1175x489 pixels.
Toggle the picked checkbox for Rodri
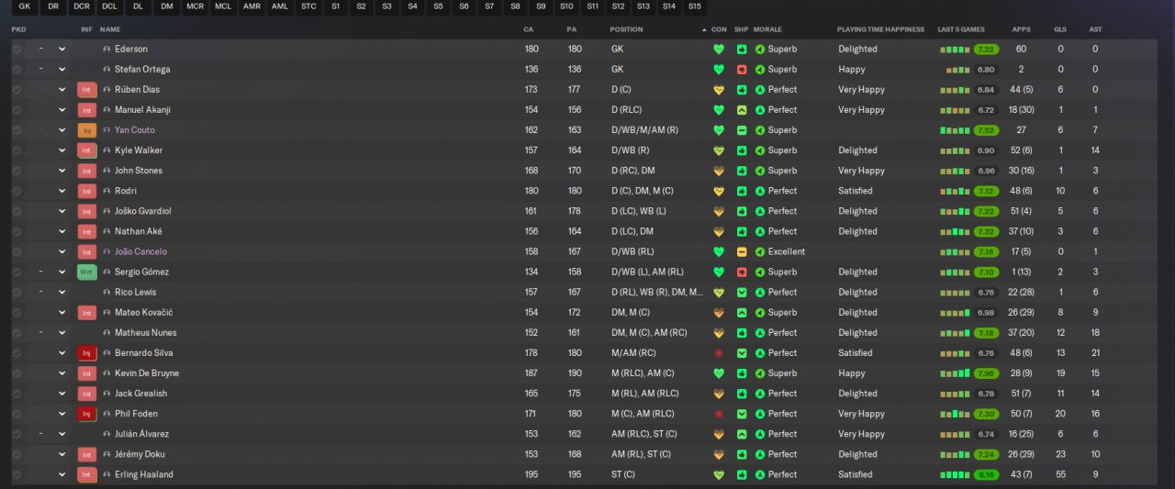pyautogui.click(x=17, y=191)
